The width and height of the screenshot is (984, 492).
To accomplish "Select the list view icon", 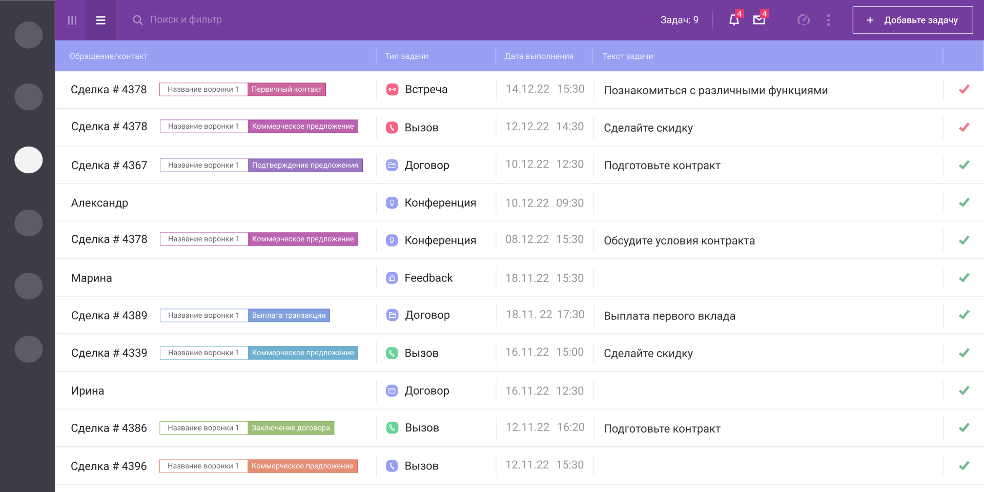I will 101,20.
